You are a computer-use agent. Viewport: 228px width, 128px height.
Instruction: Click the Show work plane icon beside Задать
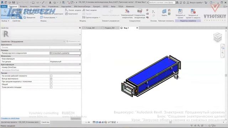pos(170,10)
